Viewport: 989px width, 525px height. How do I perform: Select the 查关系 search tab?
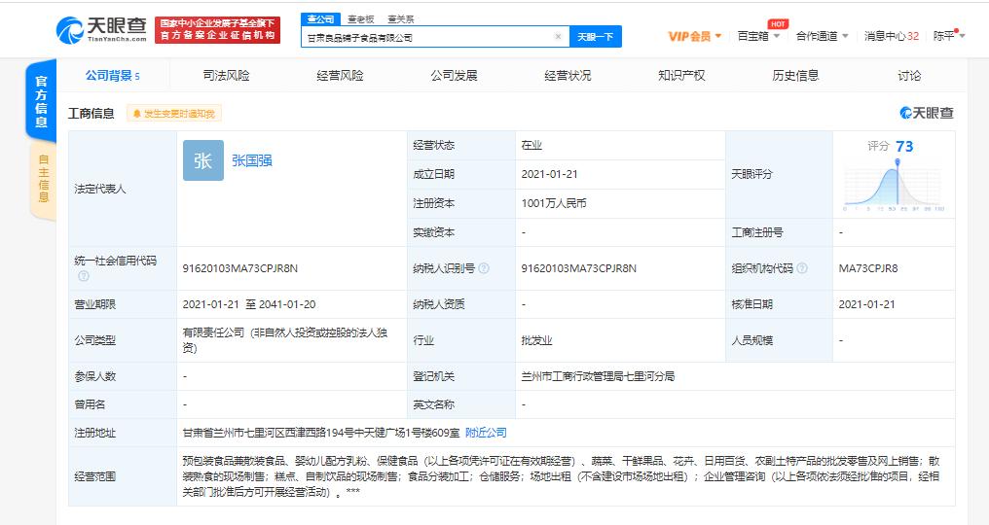click(401, 19)
